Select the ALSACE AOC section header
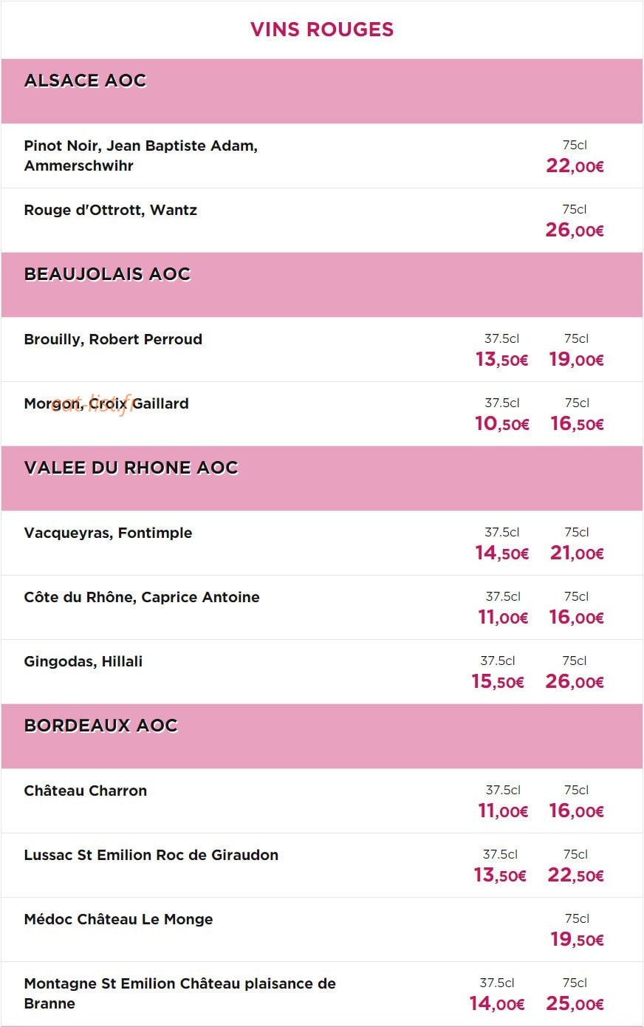Screen dimensions: 644x1027 click(322, 92)
